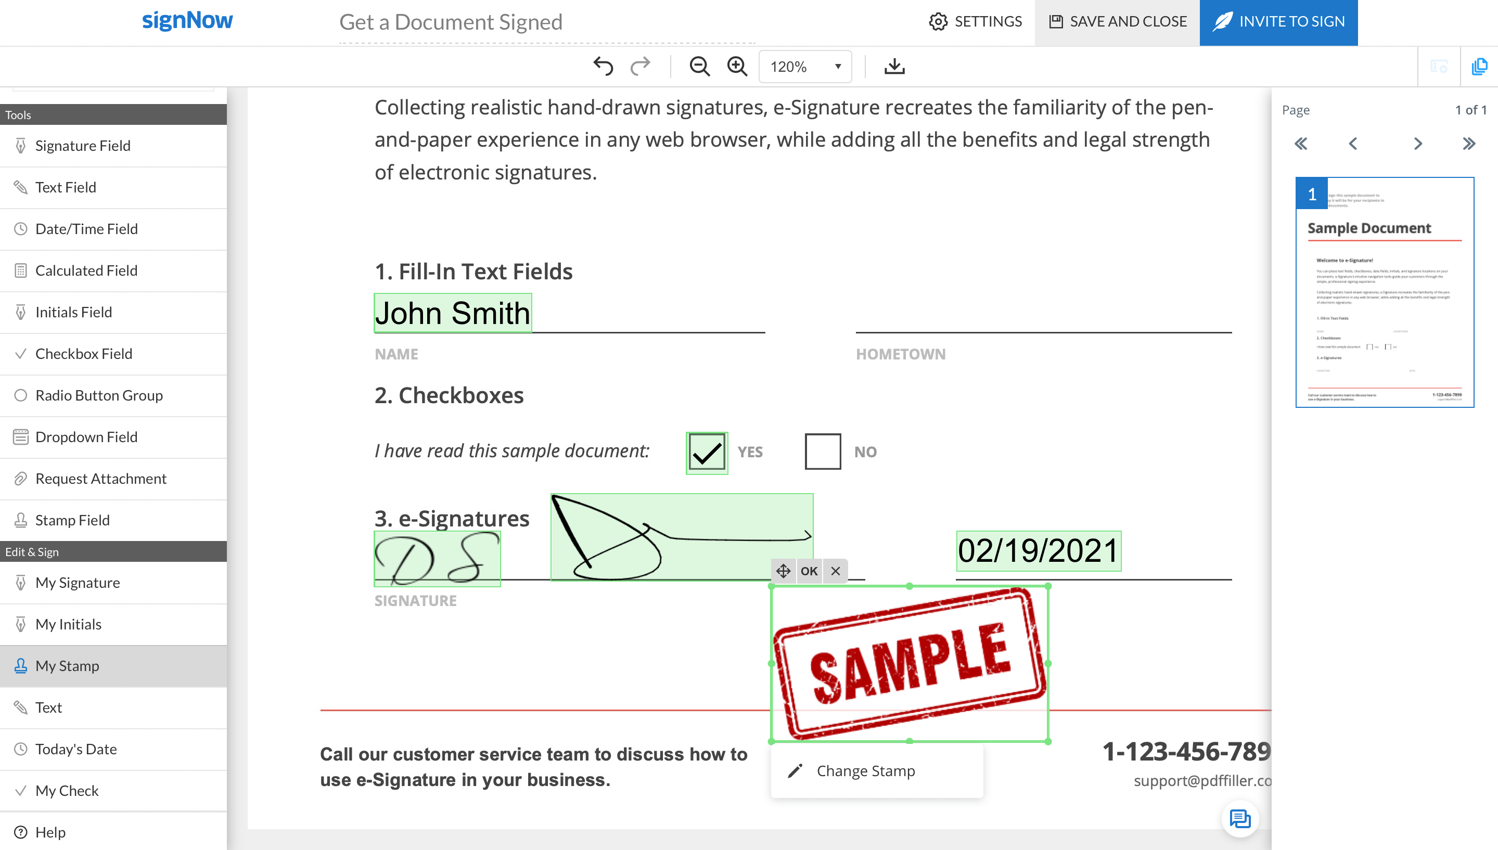Click the download icon
Viewport: 1498px width, 850px height.
click(x=895, y=65)
